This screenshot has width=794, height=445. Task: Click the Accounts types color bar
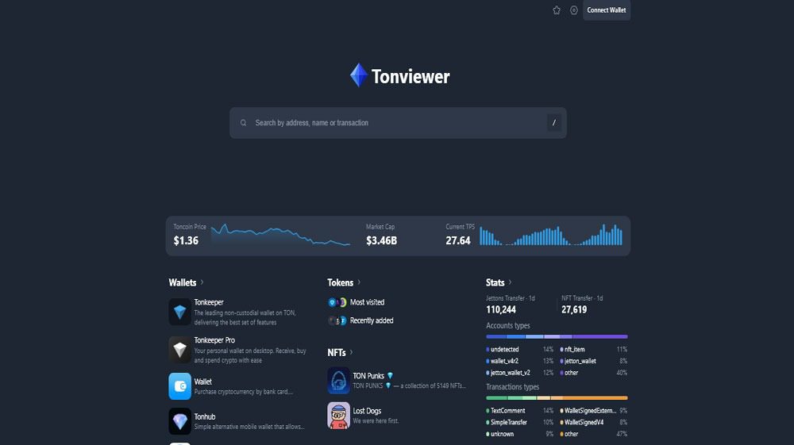557,336
